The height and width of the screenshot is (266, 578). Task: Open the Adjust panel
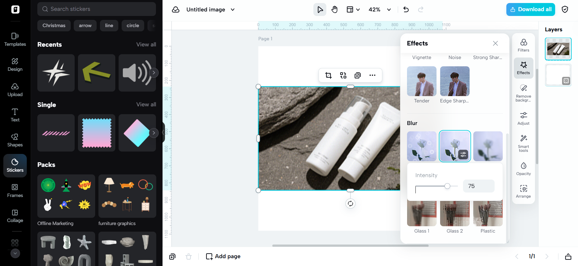coord(524,118)
